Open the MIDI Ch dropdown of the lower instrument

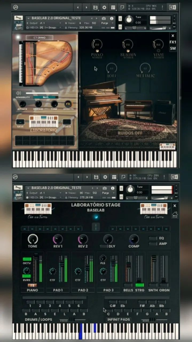44,197
